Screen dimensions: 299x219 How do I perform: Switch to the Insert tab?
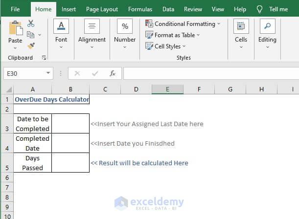point(69,9)
